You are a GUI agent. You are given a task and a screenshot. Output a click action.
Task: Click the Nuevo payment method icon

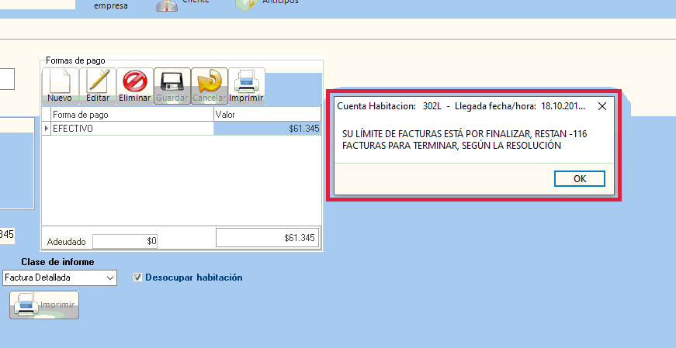pyautogui.click(x=60, y=85)
